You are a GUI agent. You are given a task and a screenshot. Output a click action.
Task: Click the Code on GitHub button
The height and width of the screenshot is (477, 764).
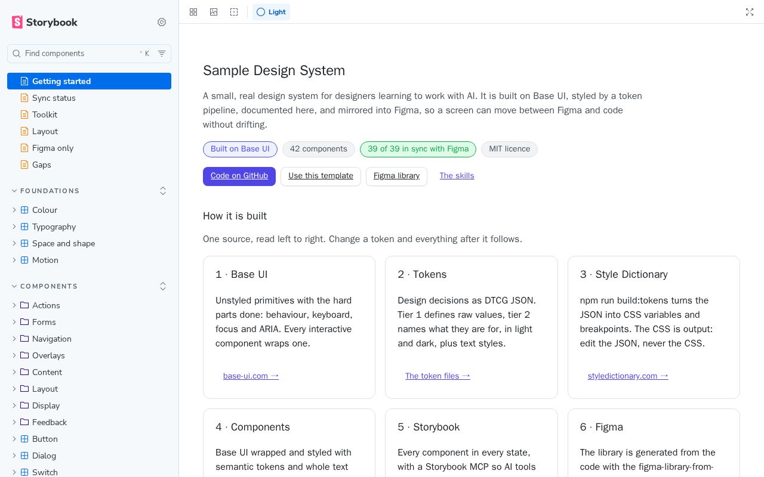coord(239,176)
